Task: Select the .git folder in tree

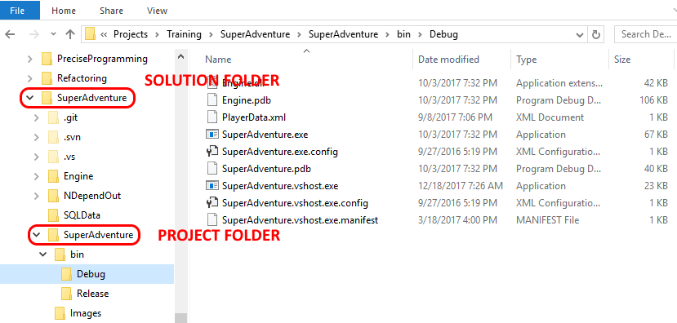Action: 70,117
